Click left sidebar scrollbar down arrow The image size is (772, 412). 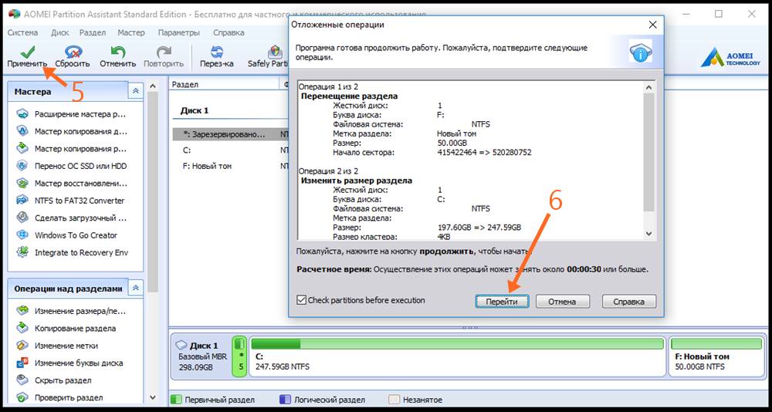(153, 397)
